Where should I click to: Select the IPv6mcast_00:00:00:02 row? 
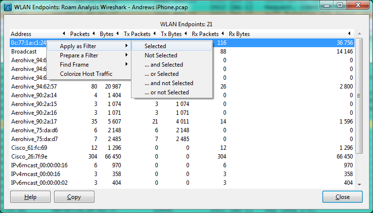182,183
